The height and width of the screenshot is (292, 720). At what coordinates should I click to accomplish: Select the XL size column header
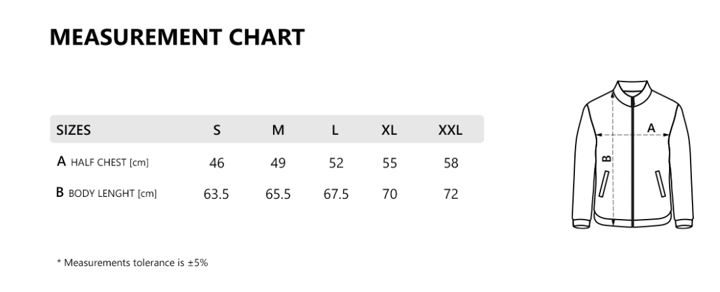(x=389, y=130)
